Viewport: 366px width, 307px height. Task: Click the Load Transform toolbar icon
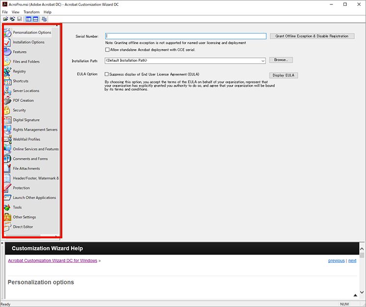12,19
